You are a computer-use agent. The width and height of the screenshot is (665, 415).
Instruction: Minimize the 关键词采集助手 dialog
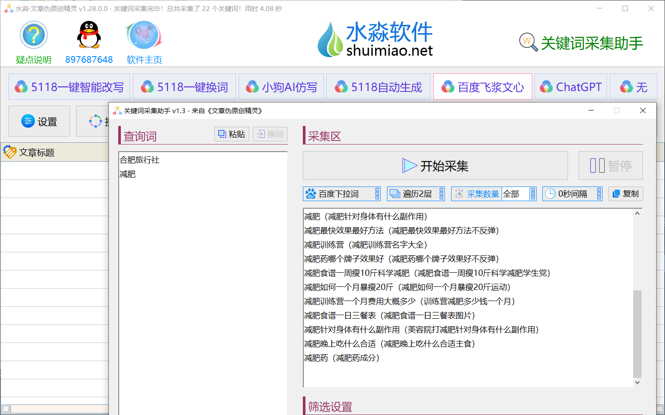tap(591, 110)
